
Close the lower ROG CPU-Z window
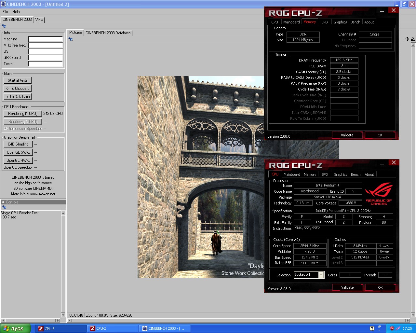point(394,162)
